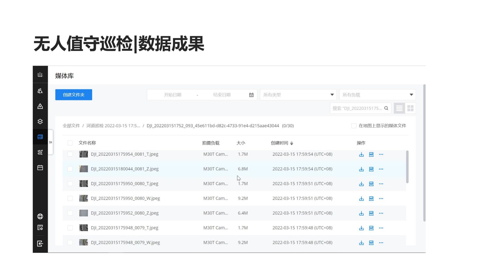Click the create folder button
The width and height of the screenshot is (495, 278).
point(74,95)
